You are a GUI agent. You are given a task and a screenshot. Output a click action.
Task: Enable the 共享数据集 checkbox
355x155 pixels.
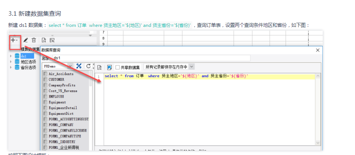(117, 67)
